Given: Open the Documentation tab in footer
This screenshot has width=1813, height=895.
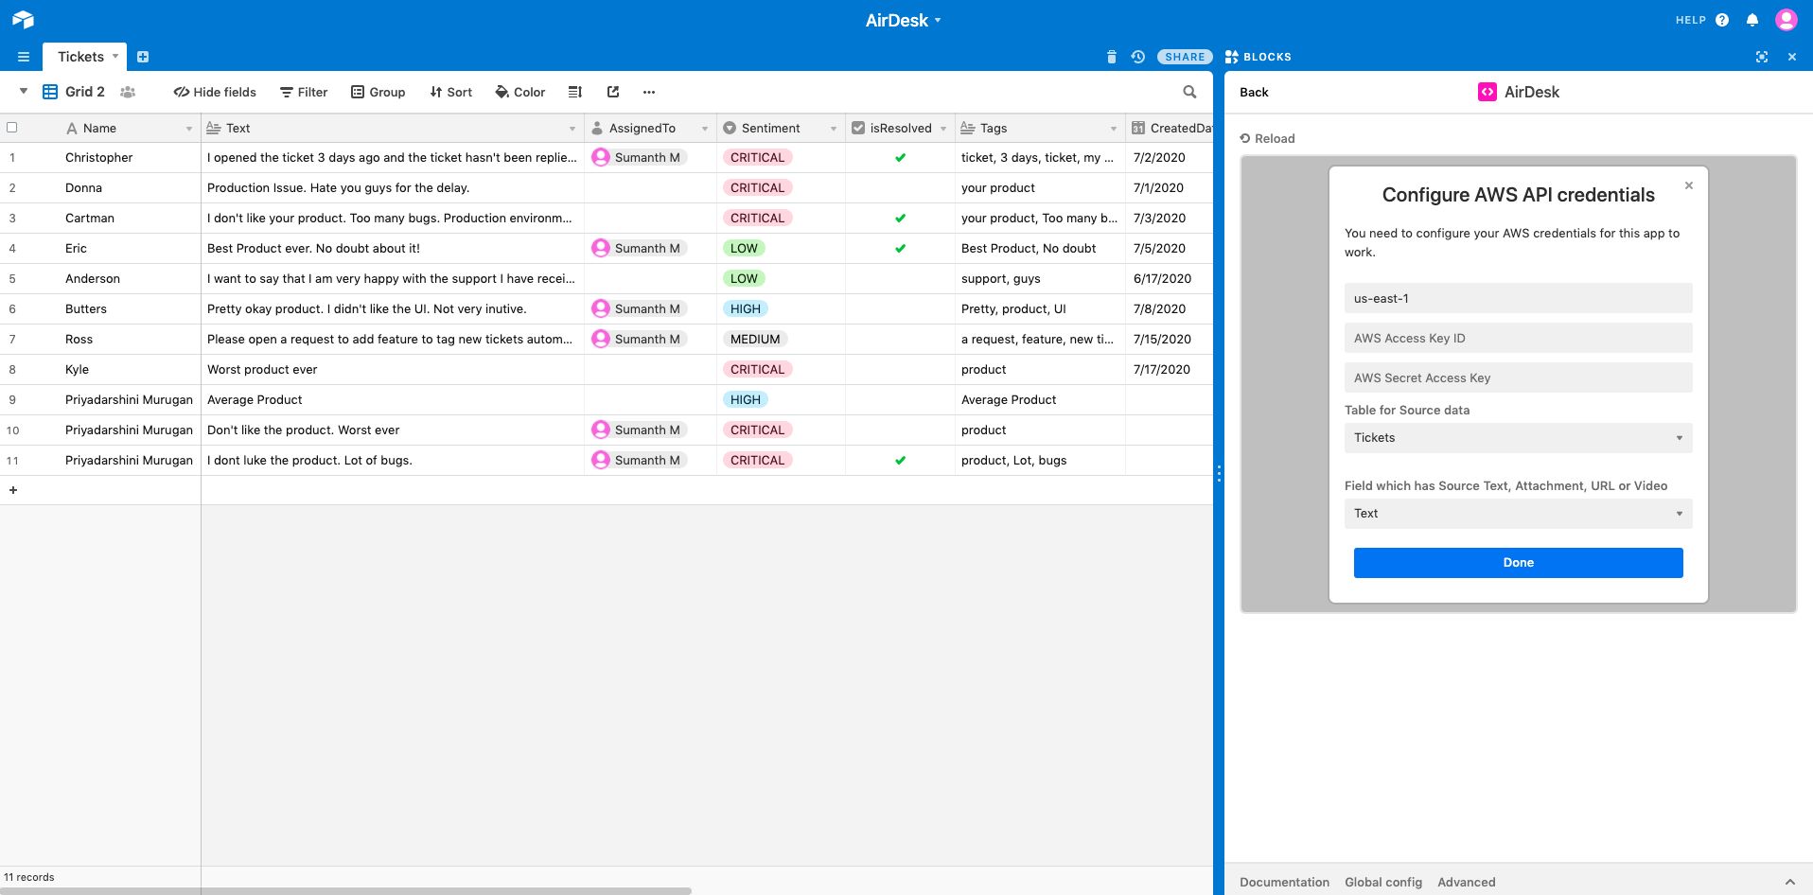Looking at the screenshot, I should pyautogui.click(x=1284, y=882).
